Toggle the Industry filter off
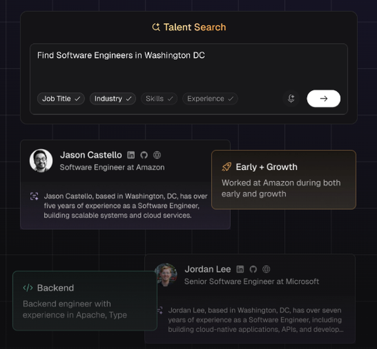Screen dimensions: 377x349 tap(112, 99)
